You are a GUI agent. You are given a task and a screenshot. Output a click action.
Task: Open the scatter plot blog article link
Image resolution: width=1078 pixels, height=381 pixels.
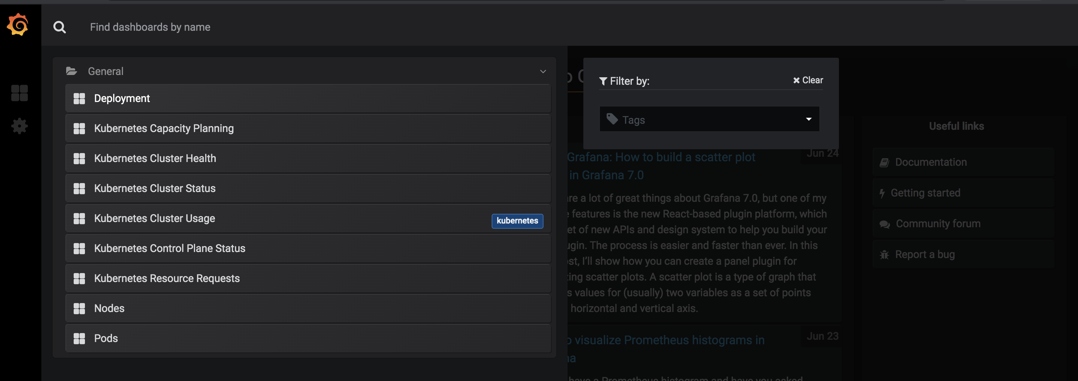click(661, 166)
